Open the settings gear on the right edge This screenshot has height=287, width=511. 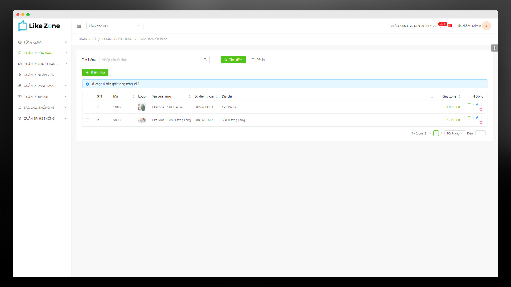pyautogui.click(x=494, y=48)
